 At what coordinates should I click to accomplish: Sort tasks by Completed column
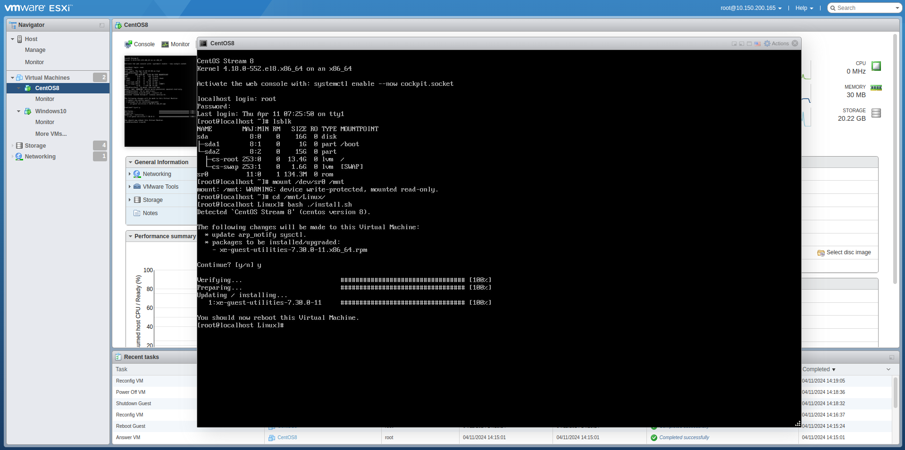819,369
